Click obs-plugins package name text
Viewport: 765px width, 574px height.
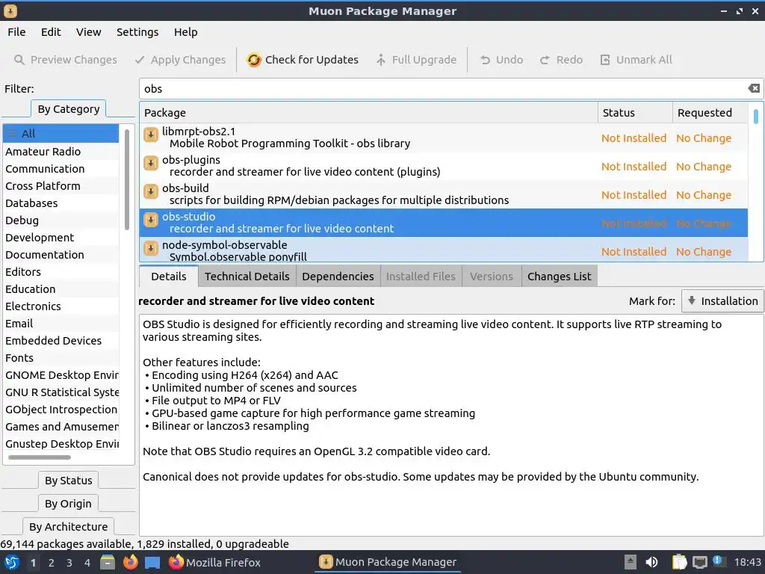[191, 160]
